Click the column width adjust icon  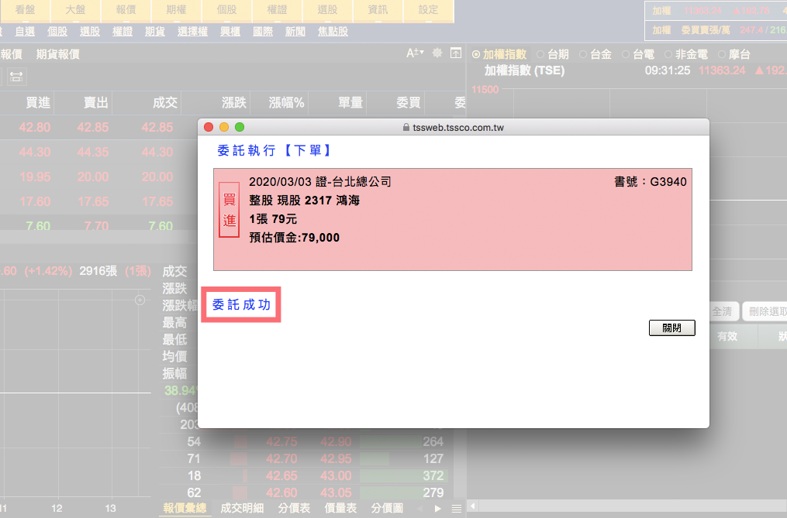click(16, 76)
